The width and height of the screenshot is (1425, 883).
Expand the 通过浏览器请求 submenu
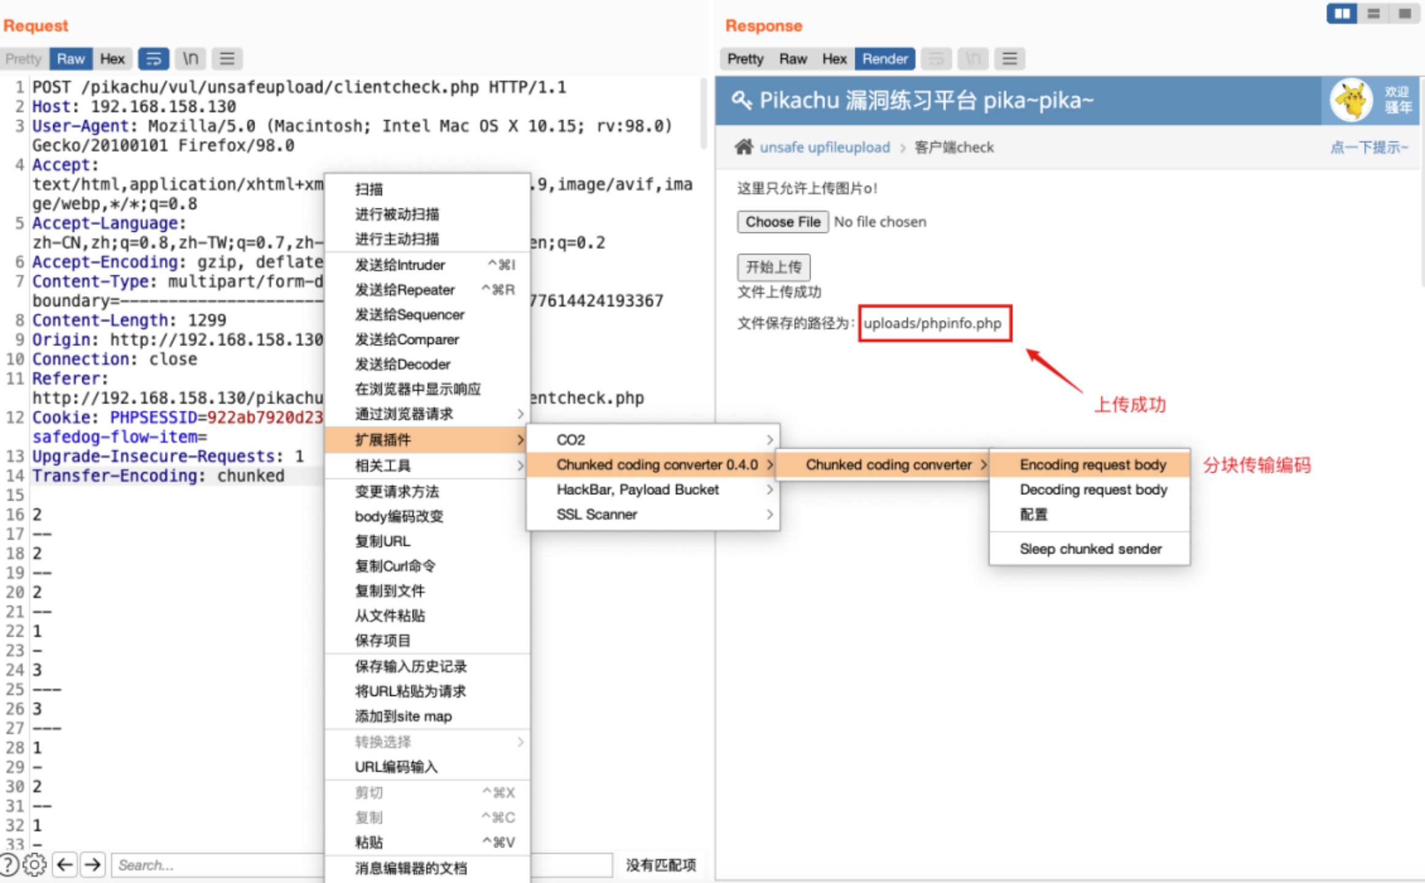point(427,415)
